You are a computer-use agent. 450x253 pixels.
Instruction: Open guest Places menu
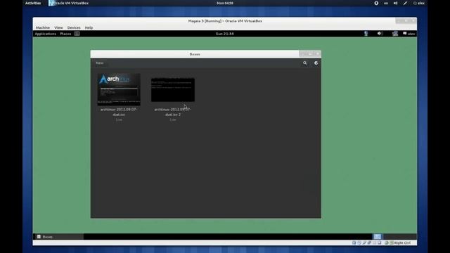(x=65, y=34)
